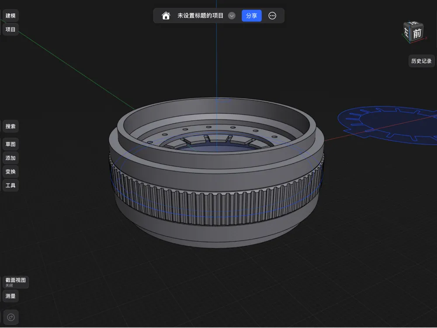Image resolution: width=437 pixels, height=328 pixels.
Task: Toggle the 截面视图 section view
Action: pyautogui.click(x=16, y=282)
